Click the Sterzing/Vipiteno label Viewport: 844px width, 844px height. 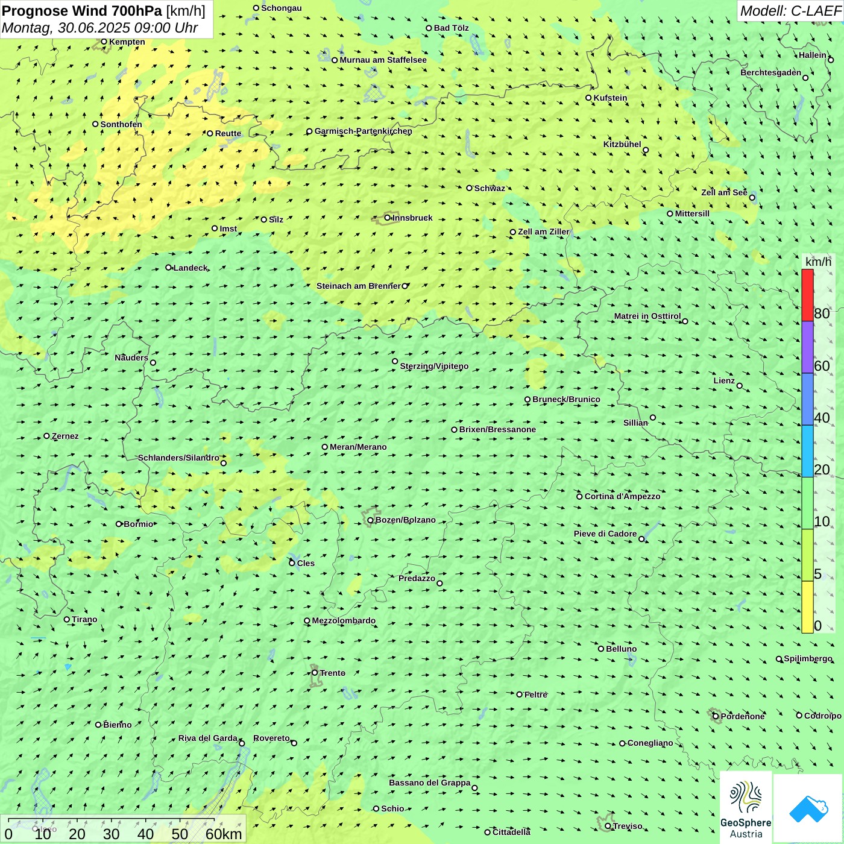434,366
